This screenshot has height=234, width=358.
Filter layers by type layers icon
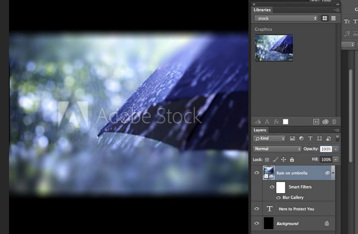[310, 138]
